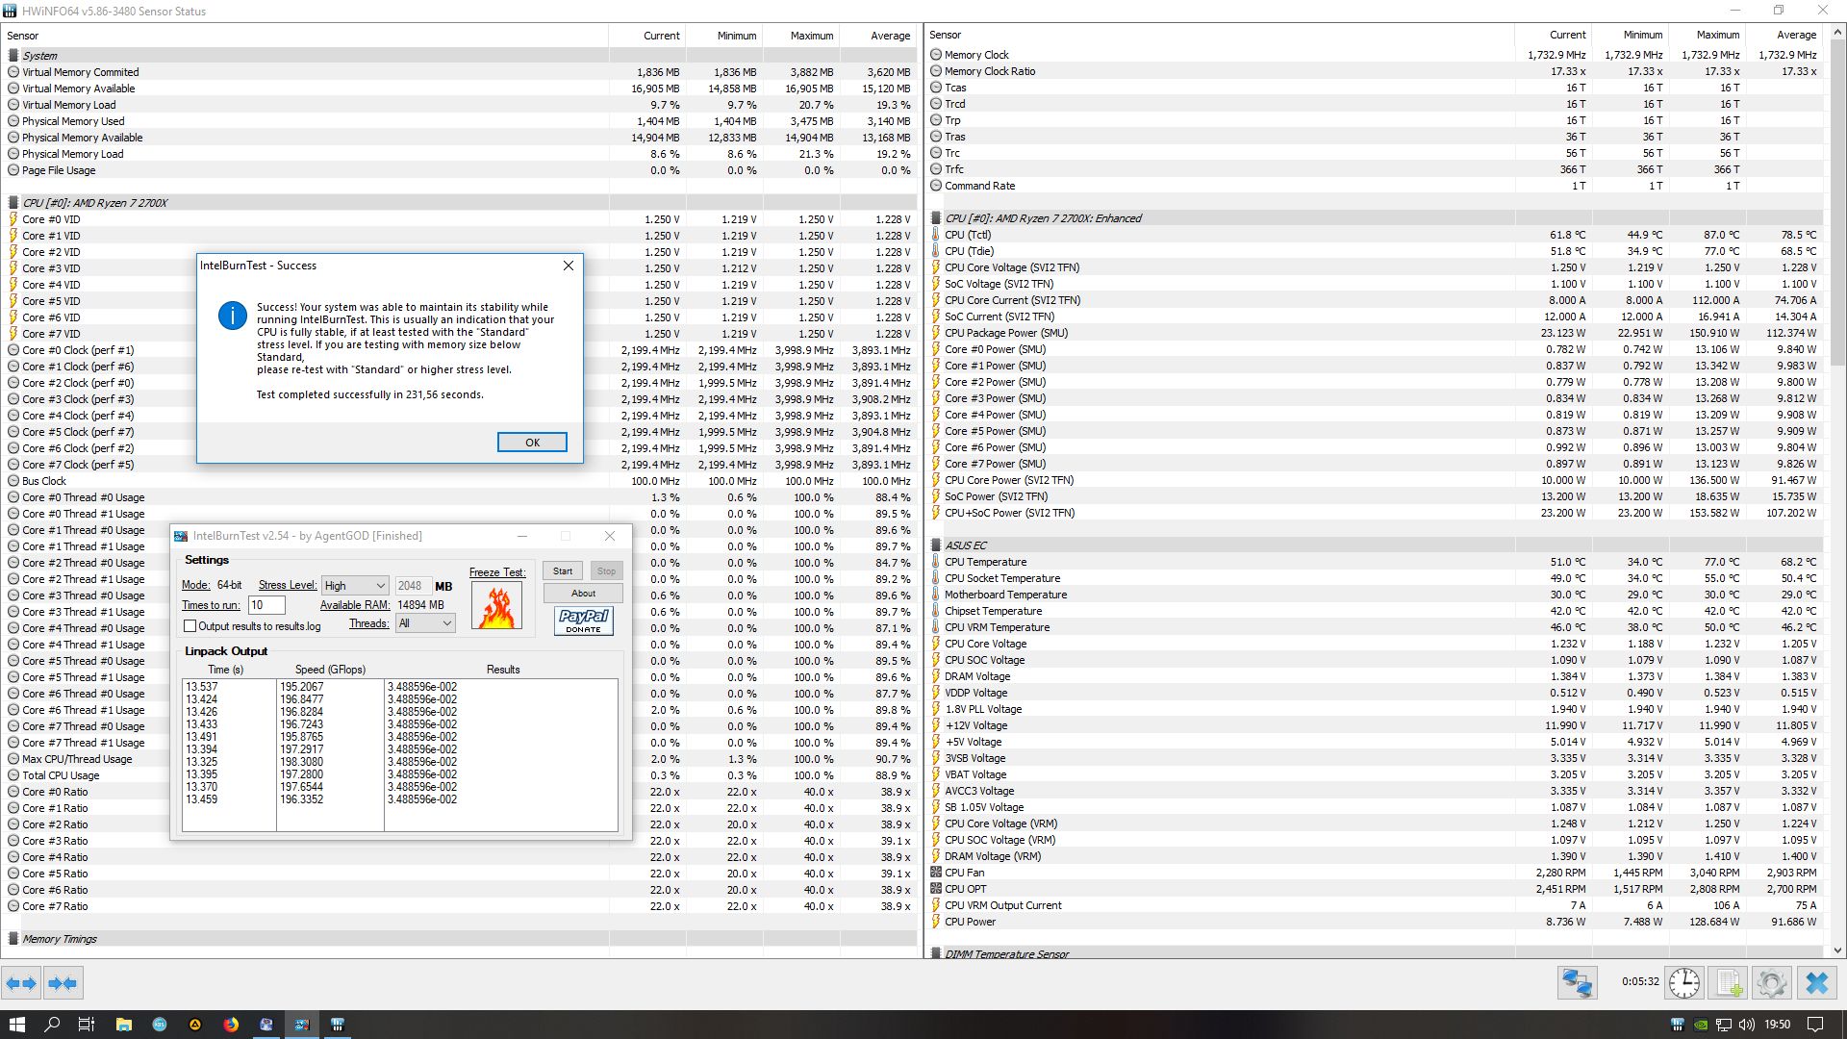This screenshot has width=1847, height=1039.
Task: Click the Freeze Test flame icon
Action: pos(496,606)
